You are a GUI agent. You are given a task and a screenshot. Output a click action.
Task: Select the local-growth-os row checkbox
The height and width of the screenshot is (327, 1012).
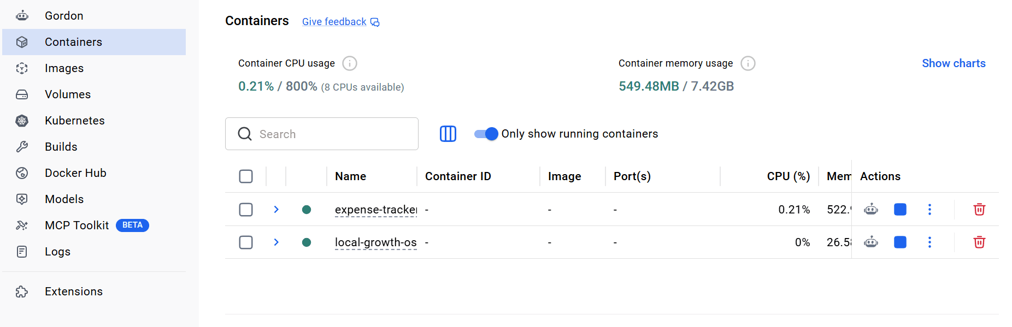click(246, 242)
